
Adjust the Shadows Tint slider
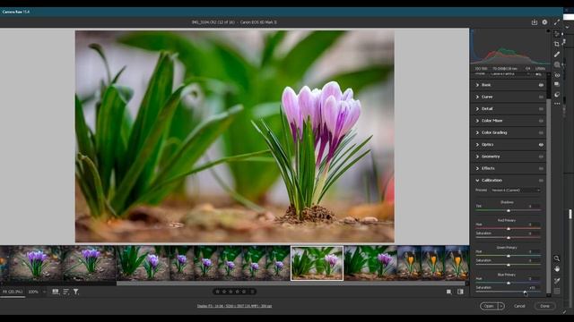(509, 211)
